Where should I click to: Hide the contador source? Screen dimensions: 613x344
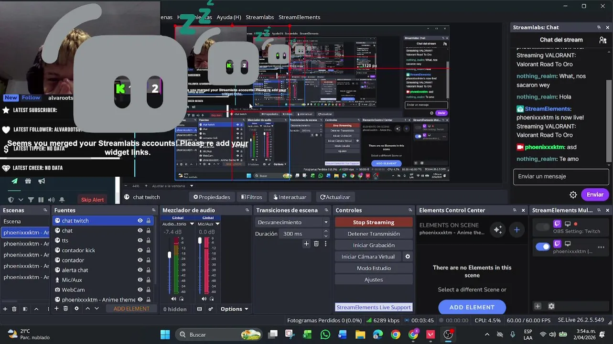(x=140, y=260)
